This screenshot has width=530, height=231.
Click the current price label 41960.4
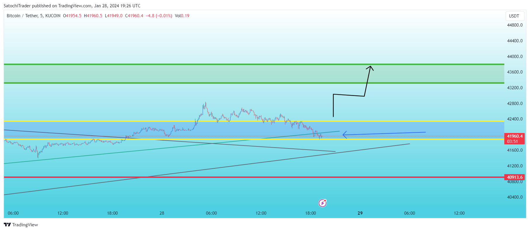pos(515,136)
